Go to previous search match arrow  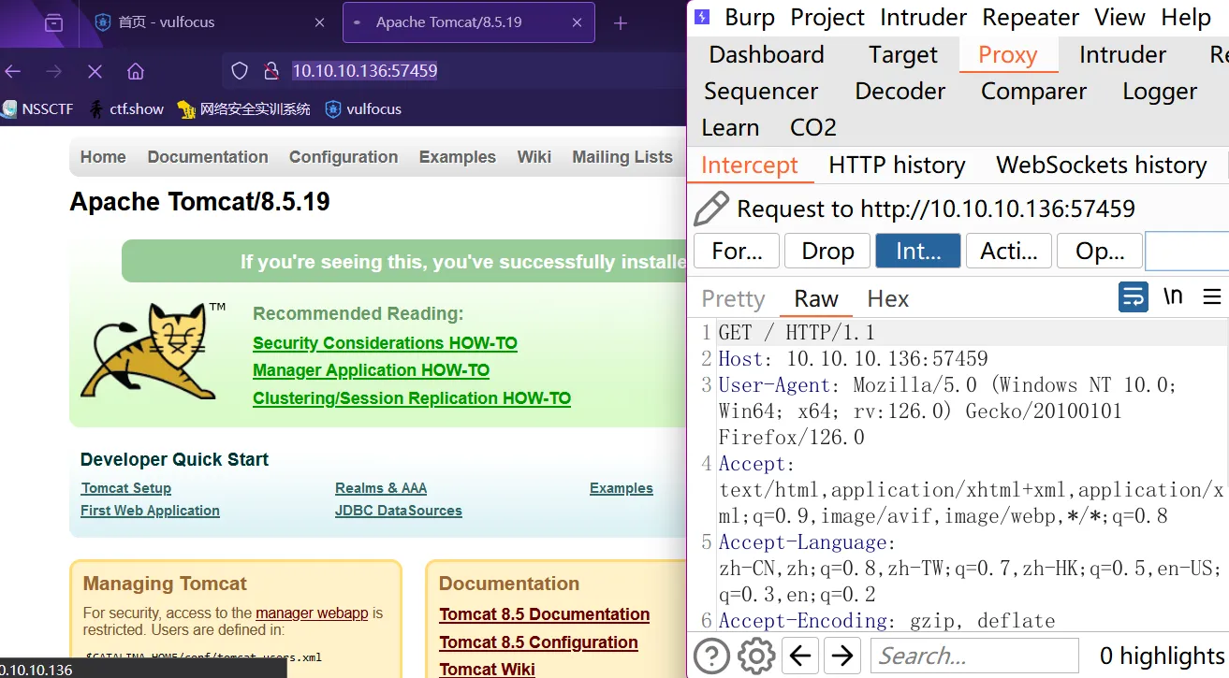pos(799,656)
